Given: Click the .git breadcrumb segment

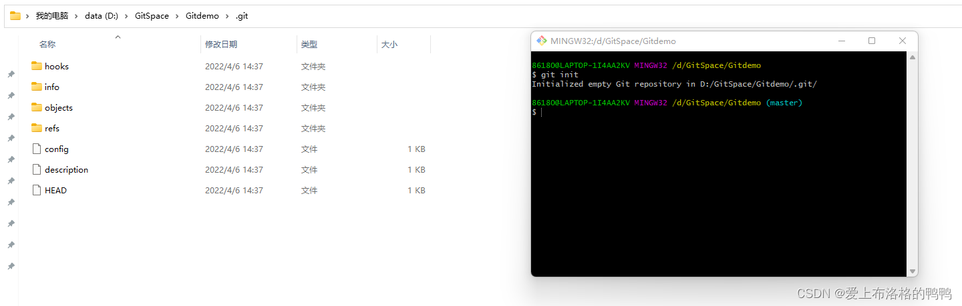Looking at the screenshot, I should click(x=242, y=16).
